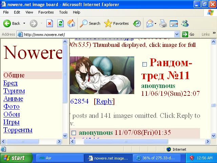
Task: Switch to Asr taskbar window
Action: (60, 158)
